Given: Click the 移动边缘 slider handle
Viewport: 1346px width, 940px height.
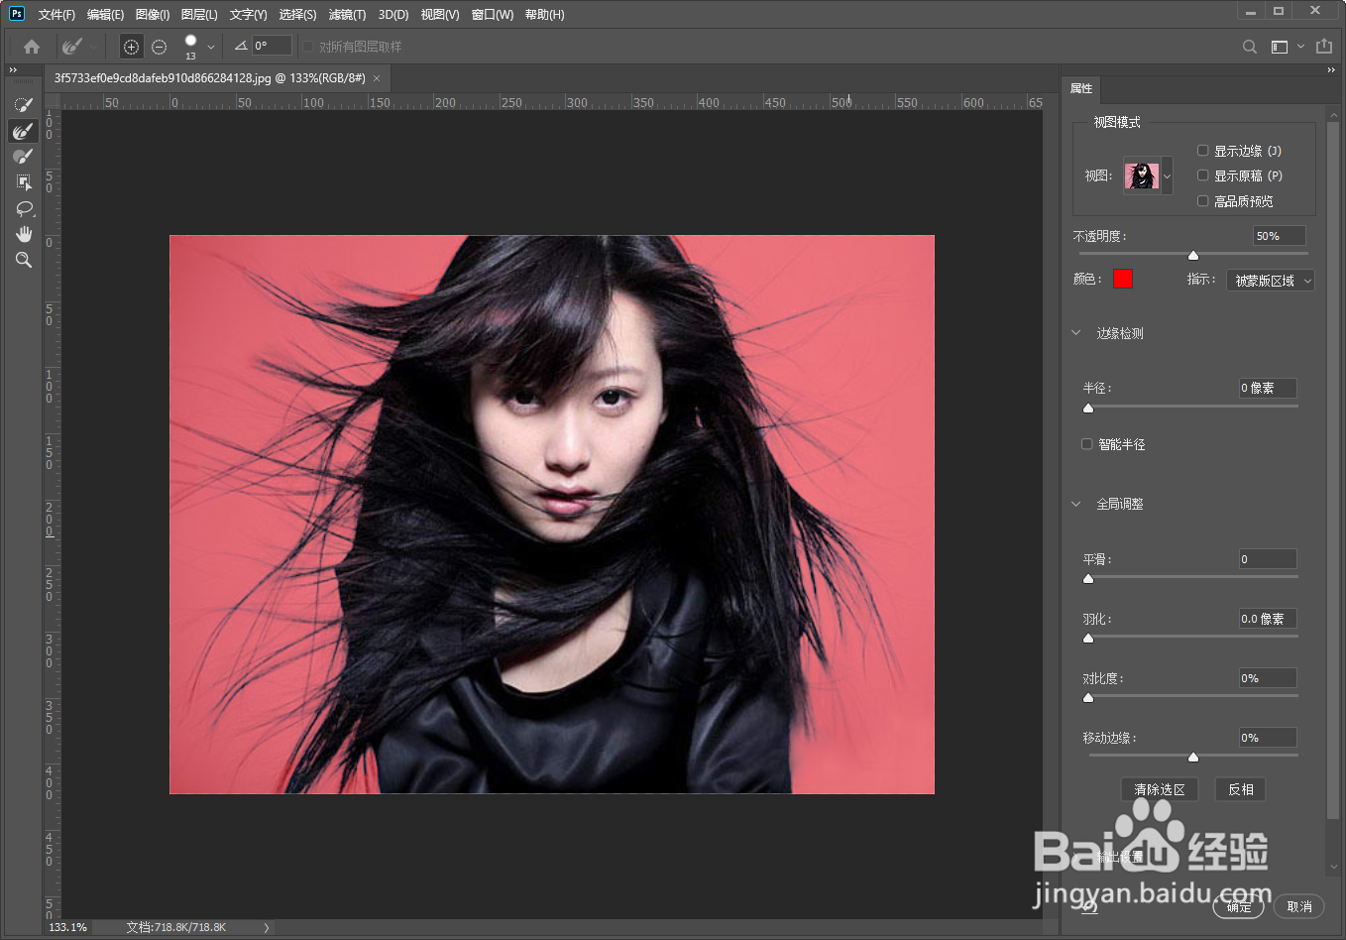Looking at the screenshot, I should pyautogui.click(x=1193, y=757).
